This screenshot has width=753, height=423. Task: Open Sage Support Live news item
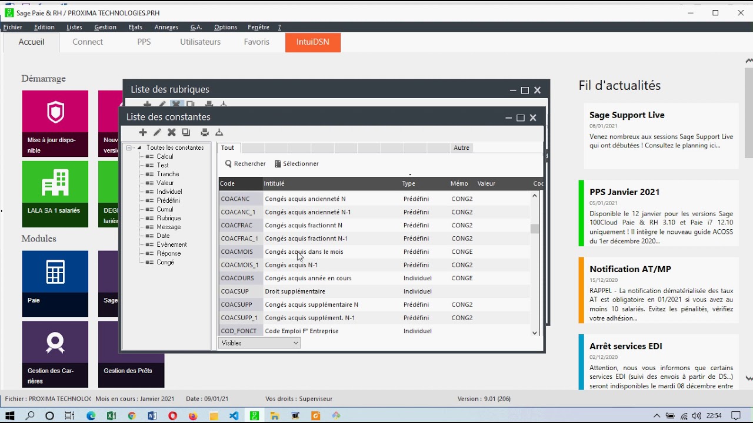coord(661,136)
